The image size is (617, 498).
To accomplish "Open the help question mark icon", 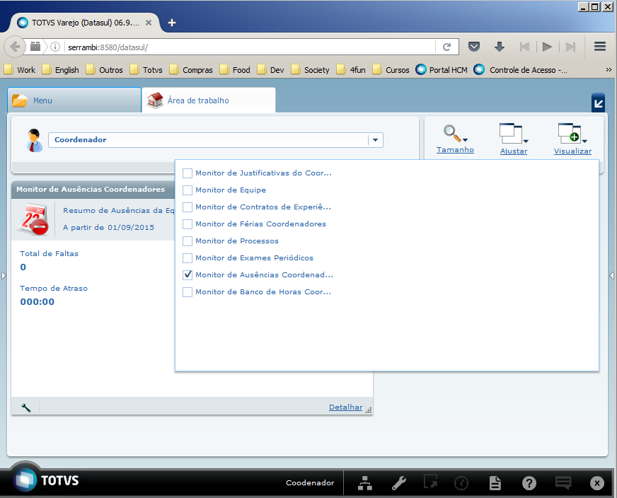I will (x=529, y=482).
